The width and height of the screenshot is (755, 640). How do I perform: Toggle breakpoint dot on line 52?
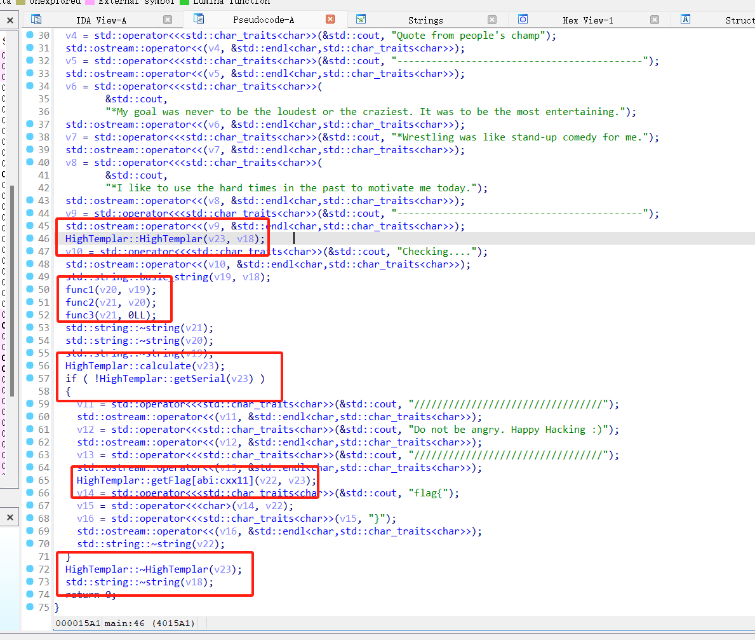(x=30, y=314)
